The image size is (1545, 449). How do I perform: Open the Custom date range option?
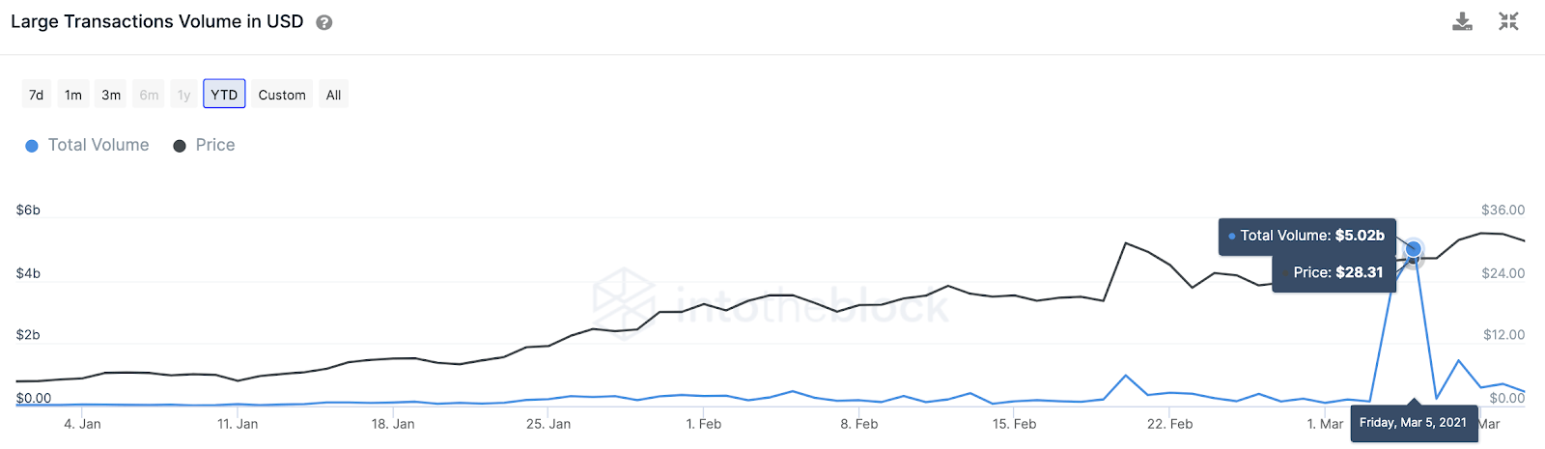282,95
